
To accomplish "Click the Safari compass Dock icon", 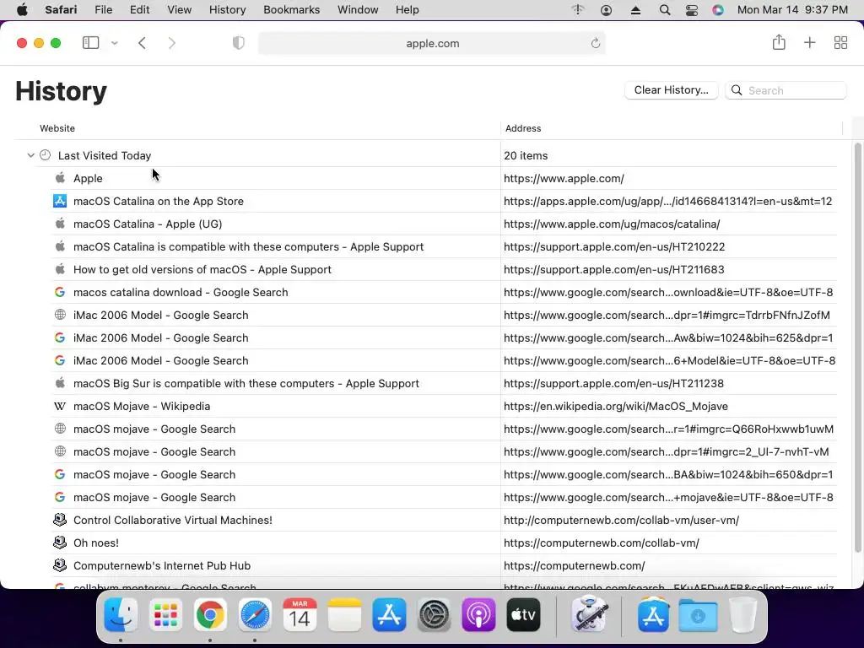I will click(x=255, y=615).
